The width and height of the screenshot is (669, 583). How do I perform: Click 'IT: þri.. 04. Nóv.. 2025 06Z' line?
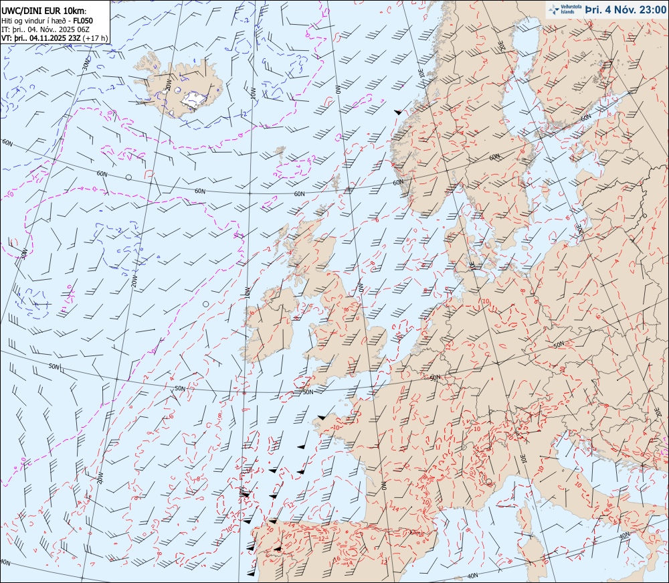[x=45, y=29]
